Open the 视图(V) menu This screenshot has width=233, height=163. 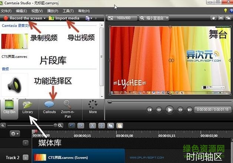point(37,11)
